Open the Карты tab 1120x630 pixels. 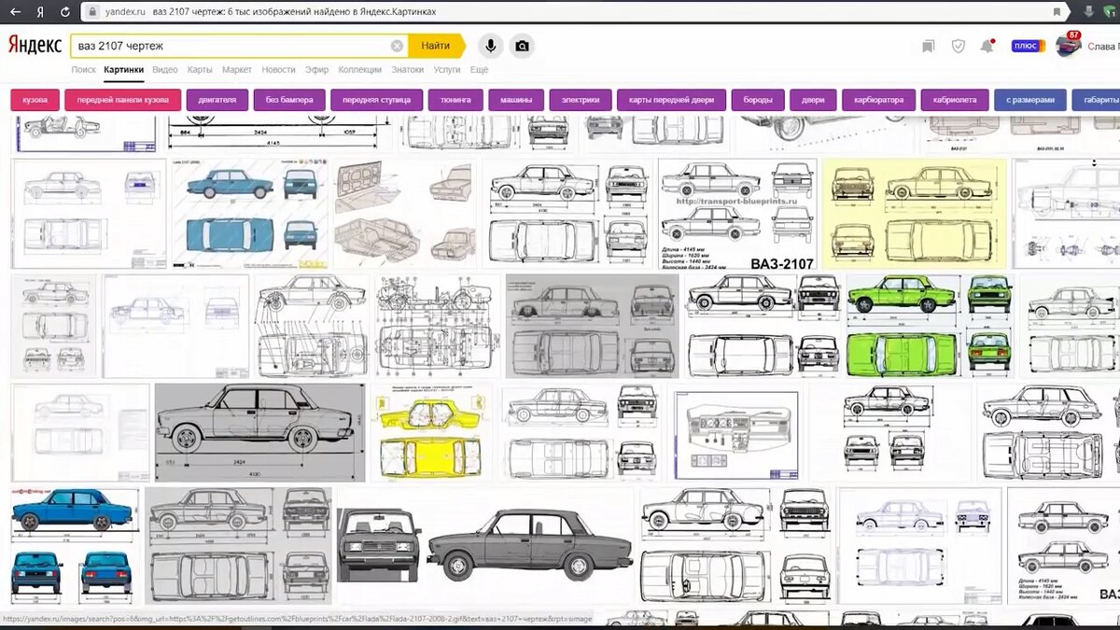[x=200, y=70]
